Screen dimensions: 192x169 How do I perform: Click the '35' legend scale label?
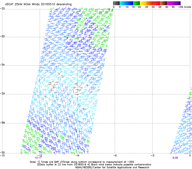pyautogui.click(x=160, y=7)
